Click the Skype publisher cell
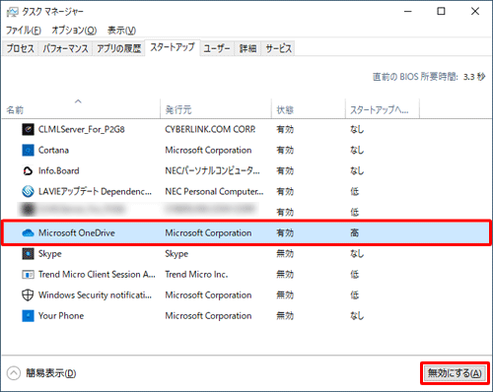 (x=176, y=254)
